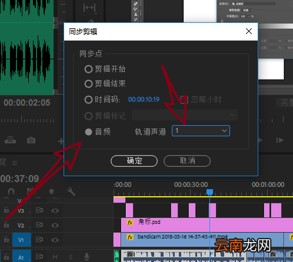Toggle the V3 track lock
Image resolution: width=293 pixels, height=262 pixels.
click(x=6, y=210)
